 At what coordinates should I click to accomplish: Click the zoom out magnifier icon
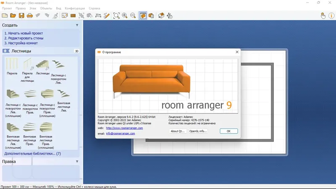point(133,16)
